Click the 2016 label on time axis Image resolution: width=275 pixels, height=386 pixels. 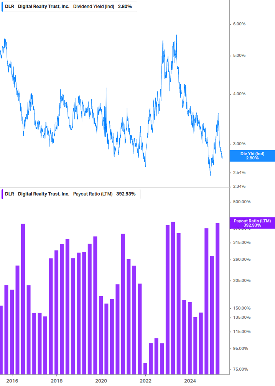12,381
